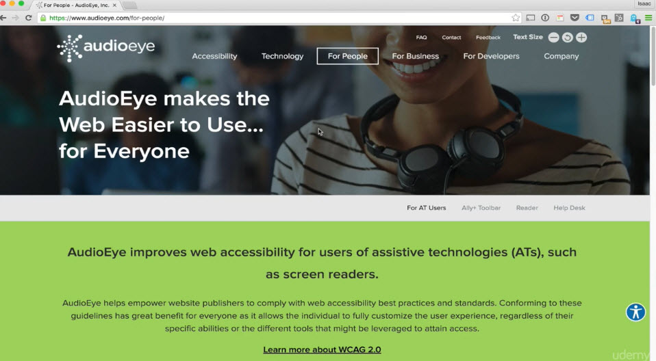This screenshot has width=656, height=361.
Task: Open the For Developers nav item
Action: coord(491,56)
